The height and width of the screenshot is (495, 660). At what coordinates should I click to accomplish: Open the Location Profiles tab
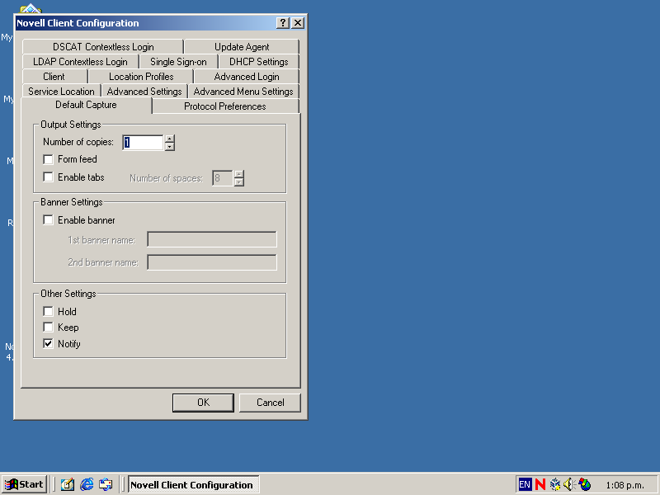(x=141, y=77)
